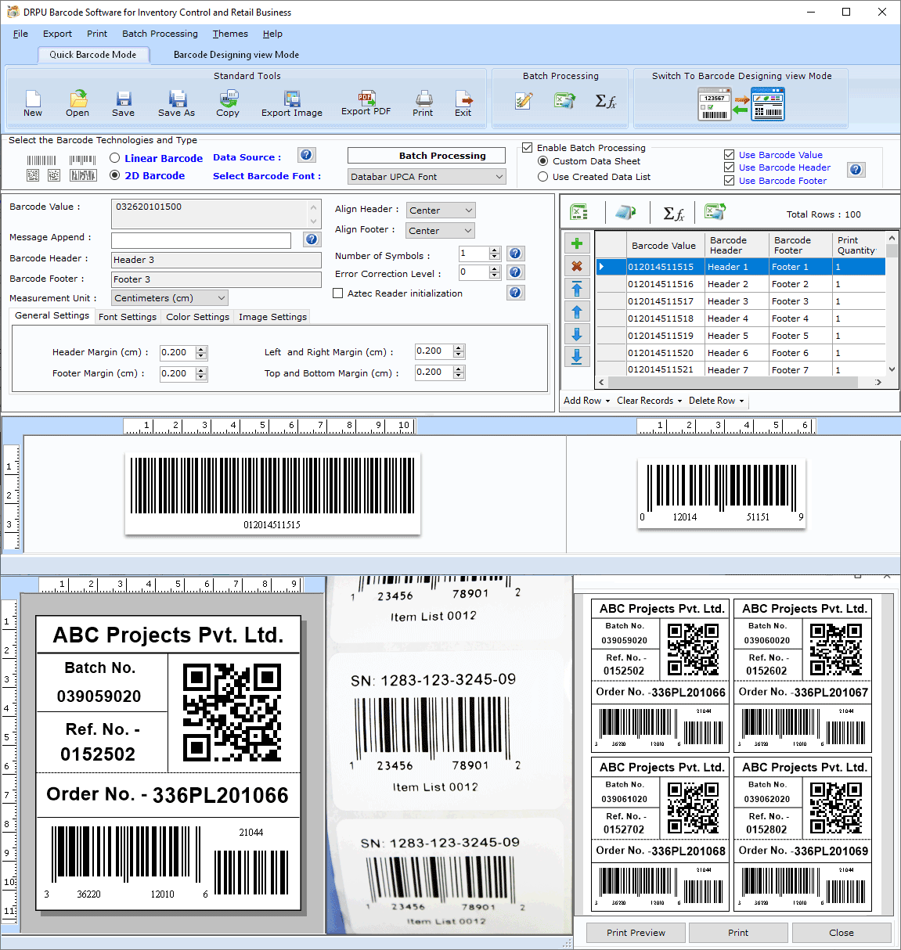
Task: Choose Use Created Data List option
Action: (542, 177)
